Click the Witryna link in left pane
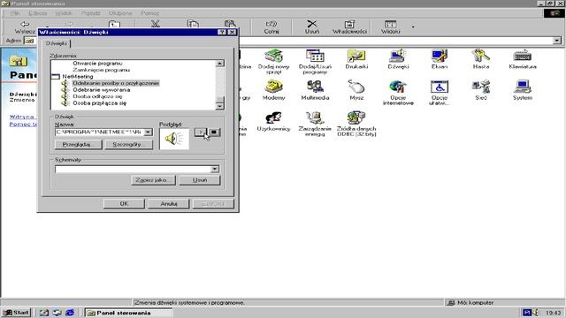566x318 pixels. pyautogui.click(x=22, y=117)
